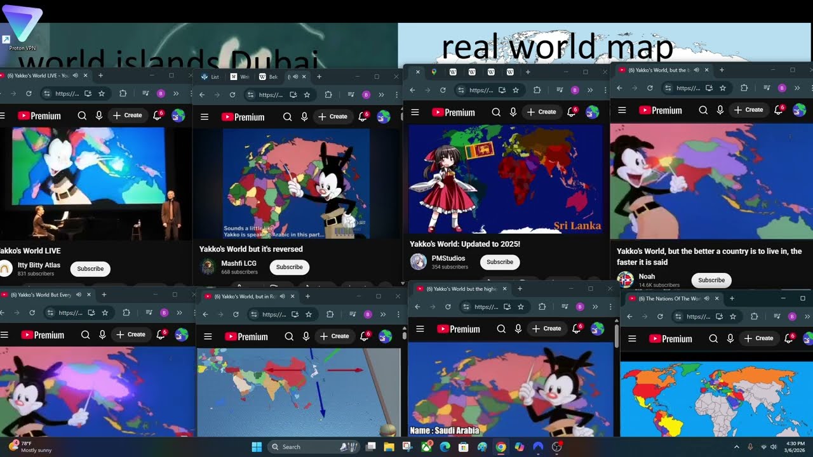Expand more extensions chevron in Yakko's World LIVE window
Viewport: 813px width, 457px height.
click(x=176, y=93)
